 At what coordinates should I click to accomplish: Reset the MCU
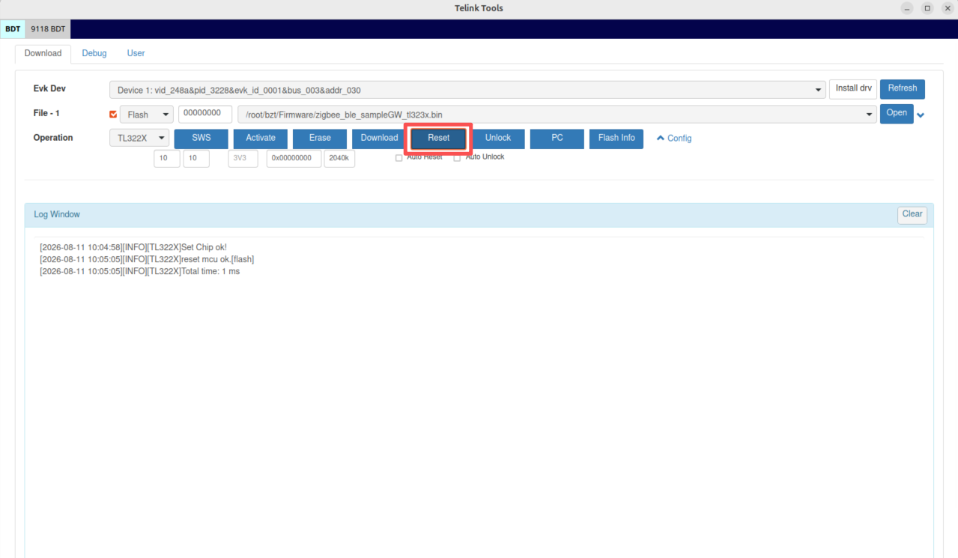439,139
